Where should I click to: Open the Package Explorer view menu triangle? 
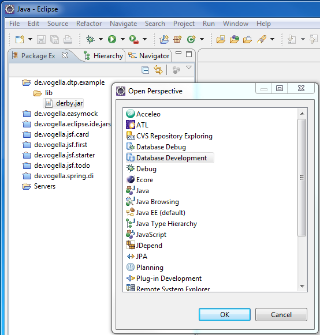pyautogui.click(x=189, y=67)
